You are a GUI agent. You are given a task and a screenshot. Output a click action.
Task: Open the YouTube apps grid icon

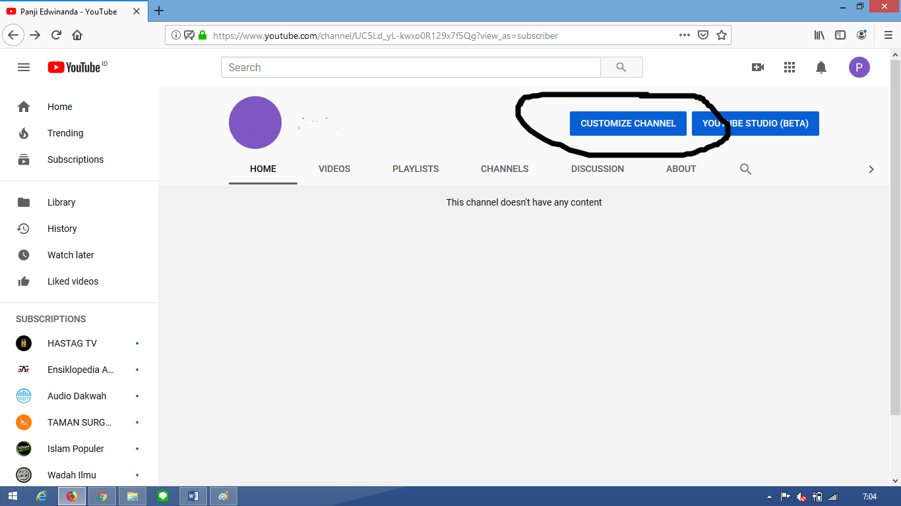(790, 67)
